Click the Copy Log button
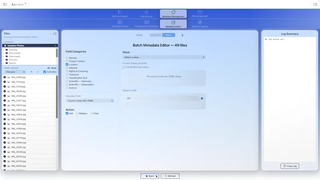This screenshot has height=180, width=320. (x=290, y=166)
